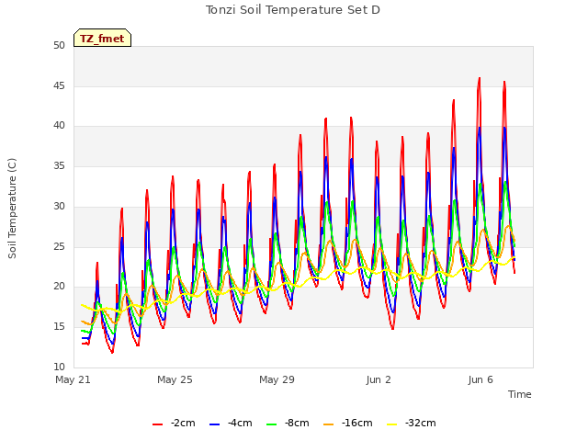
Task: Click the Time axis label
Action: [x=520, y=394]
